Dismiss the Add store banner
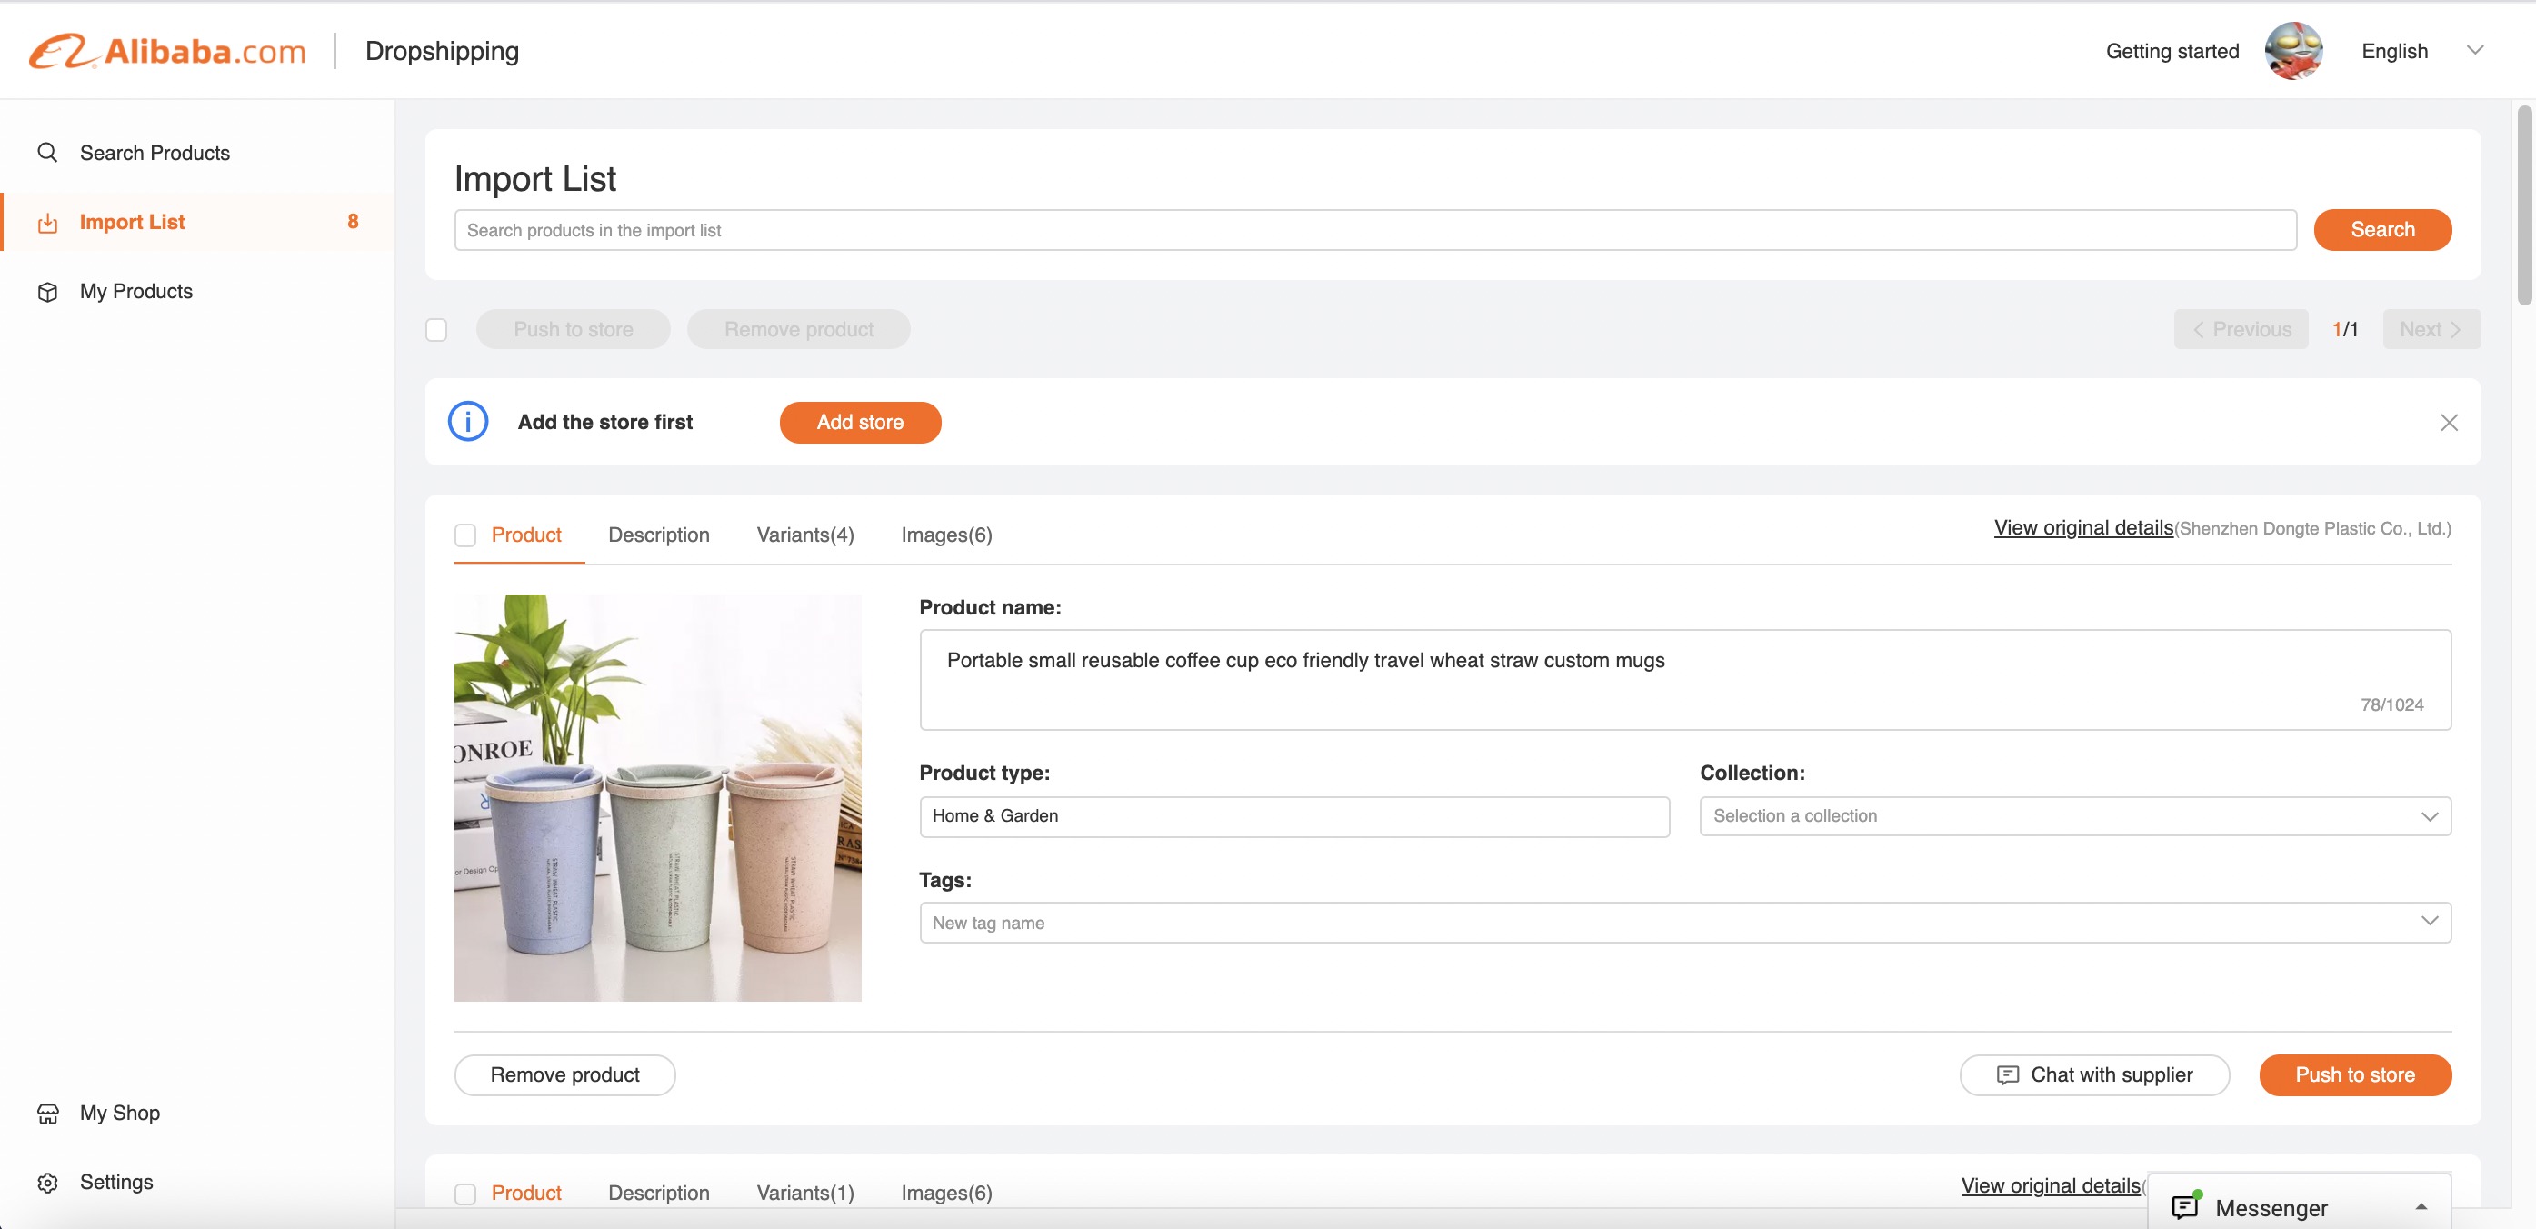 tap(2449, 422)
